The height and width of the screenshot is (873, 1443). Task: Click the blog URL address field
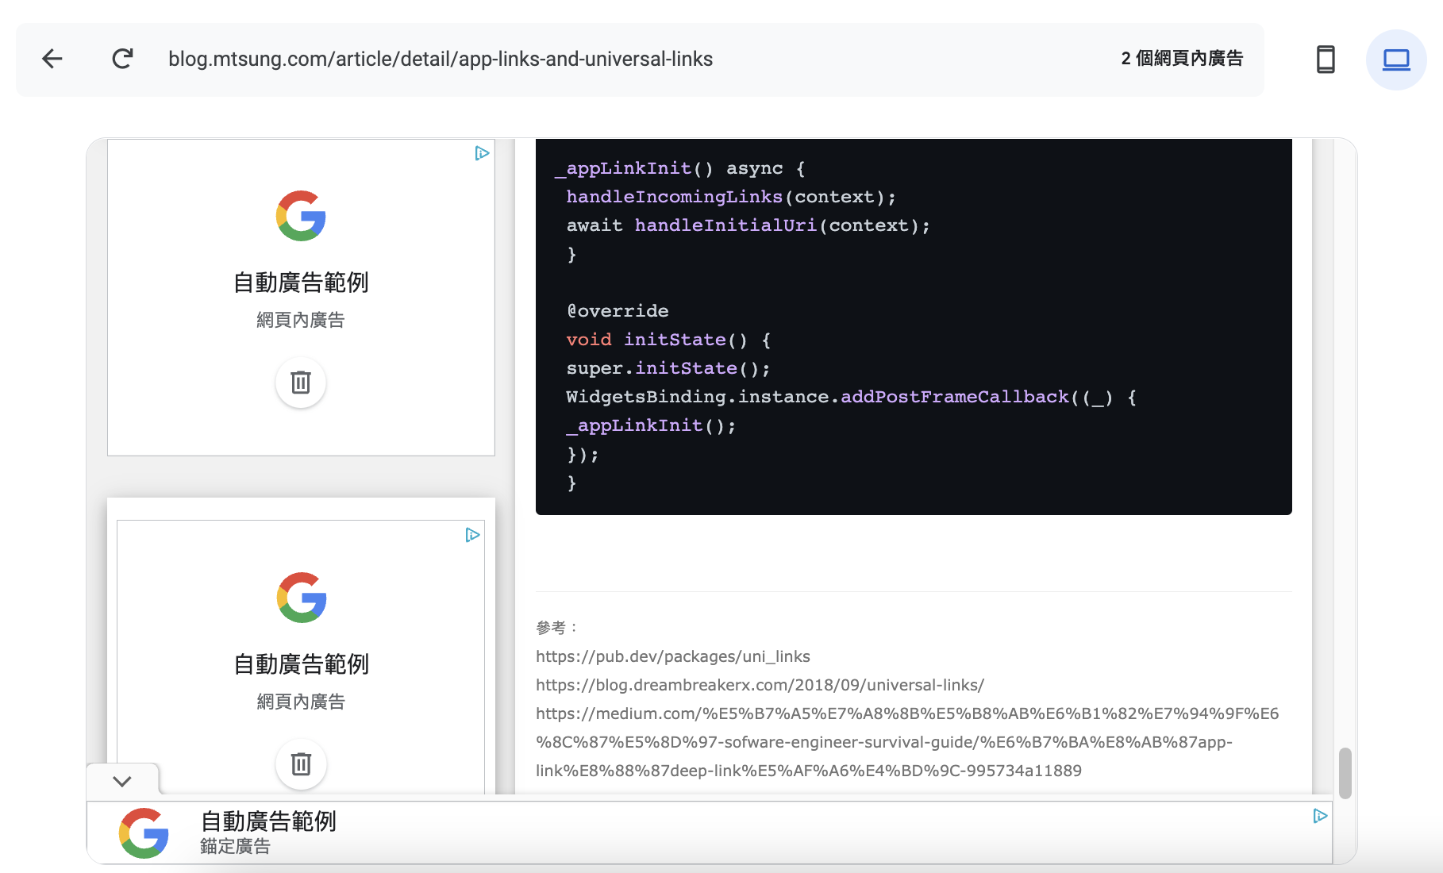441,60
